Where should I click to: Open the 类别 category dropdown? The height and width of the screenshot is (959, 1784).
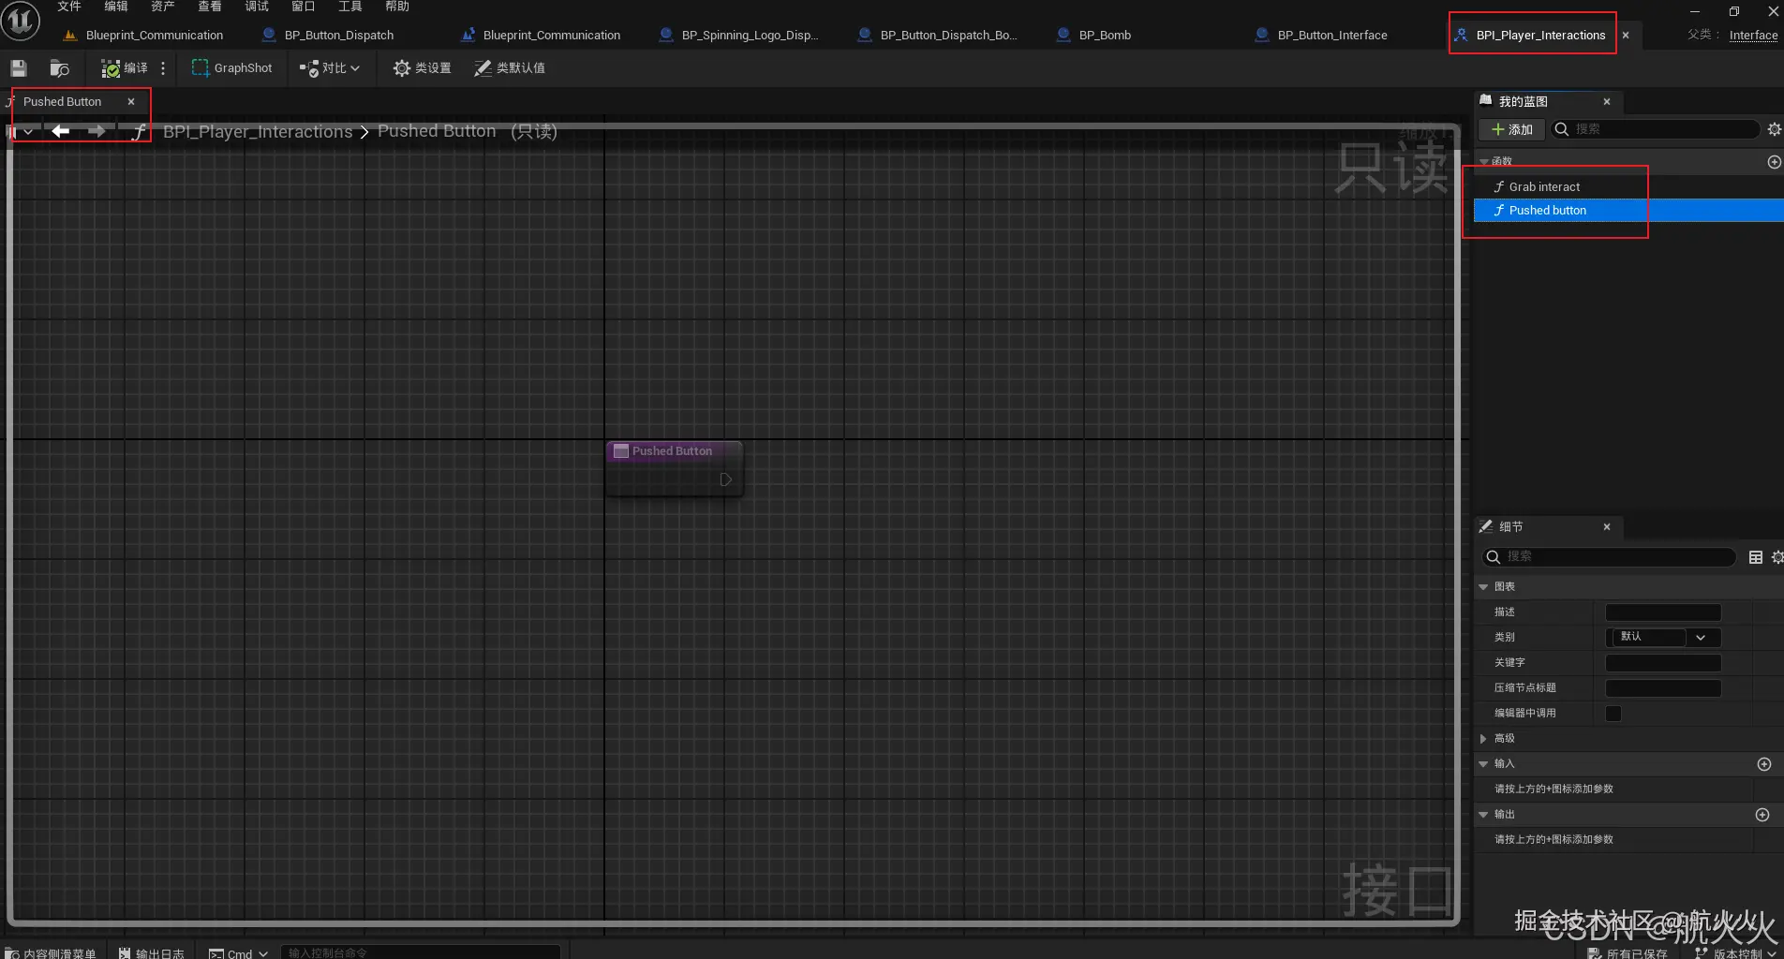point(1663,637)
